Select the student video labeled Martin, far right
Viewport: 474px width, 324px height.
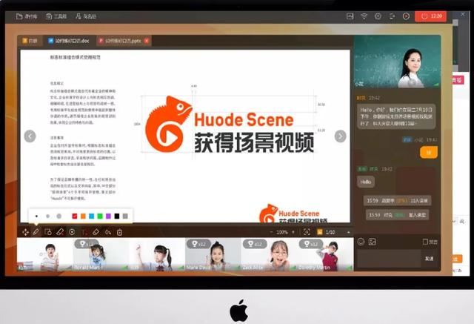[325, 254]
